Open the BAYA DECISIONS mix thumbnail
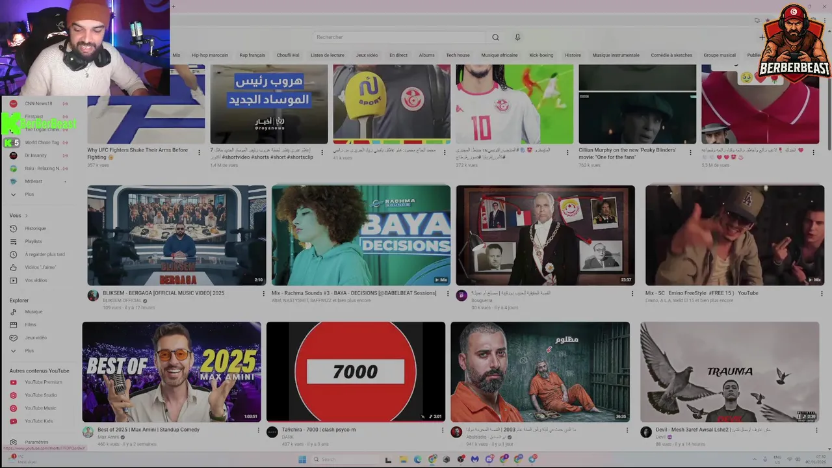The height and width of the screenshot is (468, 832). tap(361, 235)
